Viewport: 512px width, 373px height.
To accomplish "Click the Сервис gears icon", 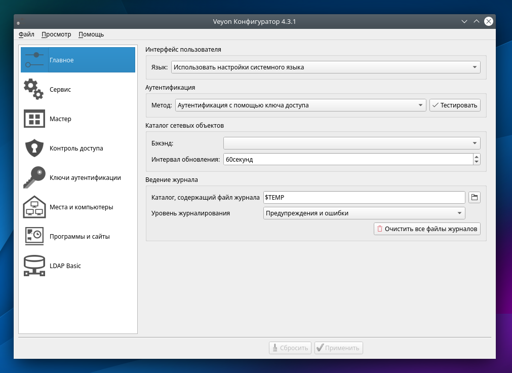I will 33,89.
